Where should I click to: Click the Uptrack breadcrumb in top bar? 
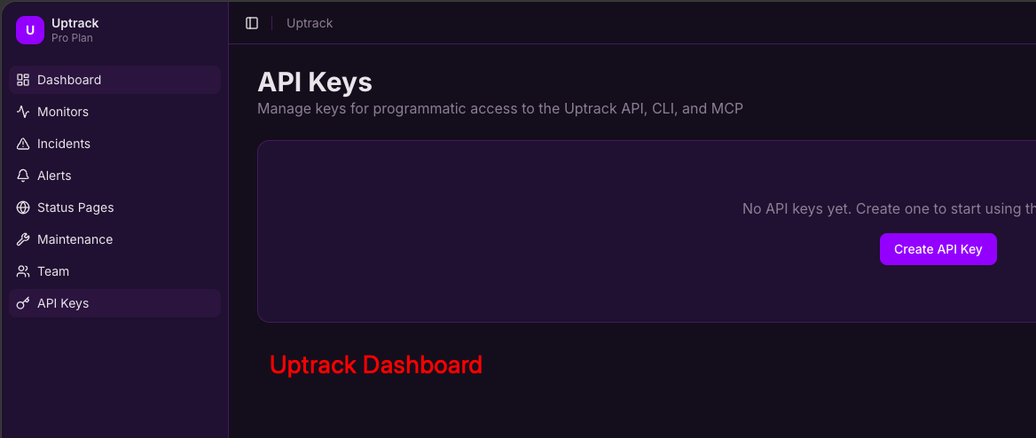tap(310, 23)
